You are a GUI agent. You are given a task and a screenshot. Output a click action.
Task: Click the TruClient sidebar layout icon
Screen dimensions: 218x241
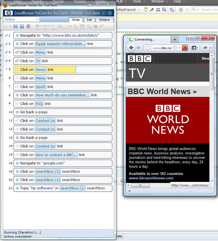click(104, 13)
